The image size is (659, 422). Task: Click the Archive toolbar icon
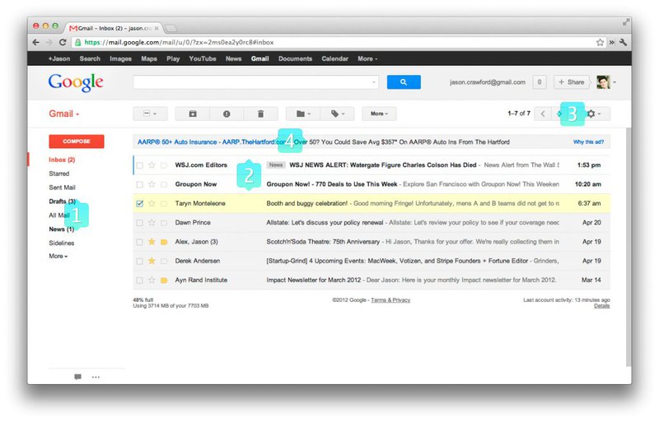(x=193, y=114)
